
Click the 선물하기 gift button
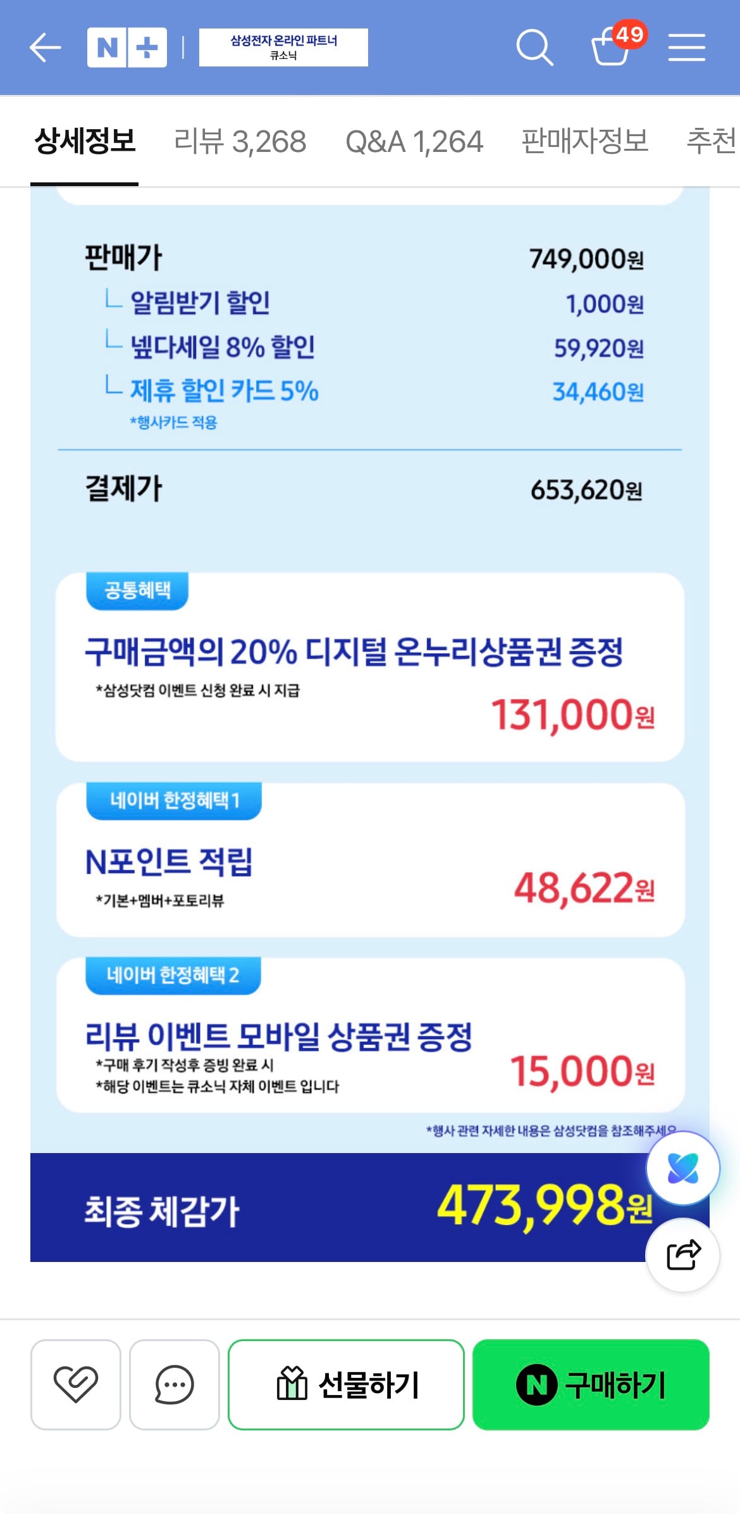click(x=346, y=1384)
